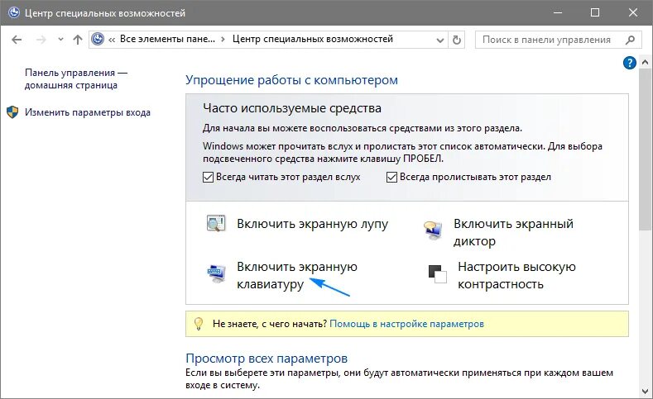Viewport: 653px width, 399px height.
Task: Click the Magnifier icon next to 'Включить экранную лупу'
Action: (216, 224)
